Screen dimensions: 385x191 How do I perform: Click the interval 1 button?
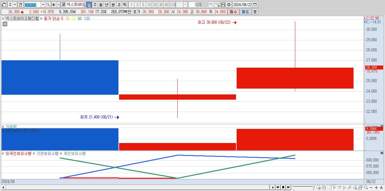(131, 5)
